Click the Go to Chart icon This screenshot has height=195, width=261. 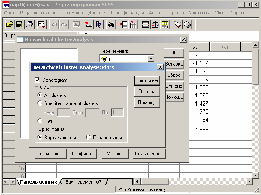76,25
